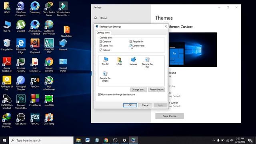
Task: Select Wondershare Filmora9 desktop icon
Action: 63,9
